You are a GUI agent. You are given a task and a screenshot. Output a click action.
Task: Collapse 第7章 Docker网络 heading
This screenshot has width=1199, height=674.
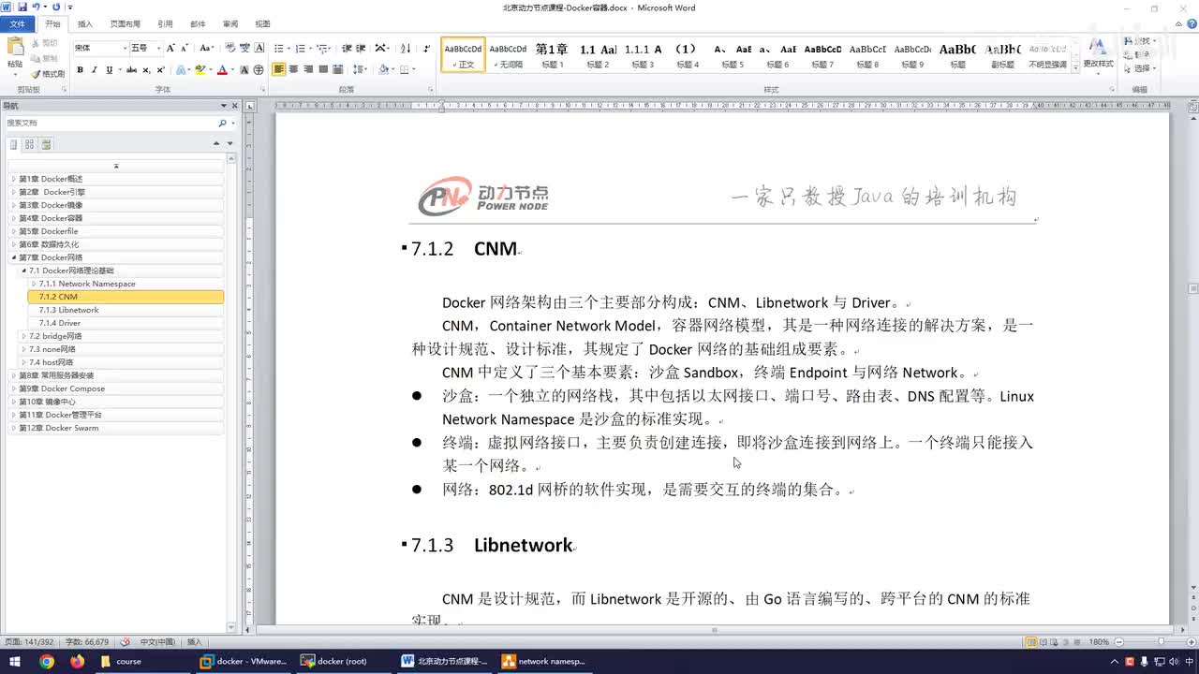(x=13, y=257)
